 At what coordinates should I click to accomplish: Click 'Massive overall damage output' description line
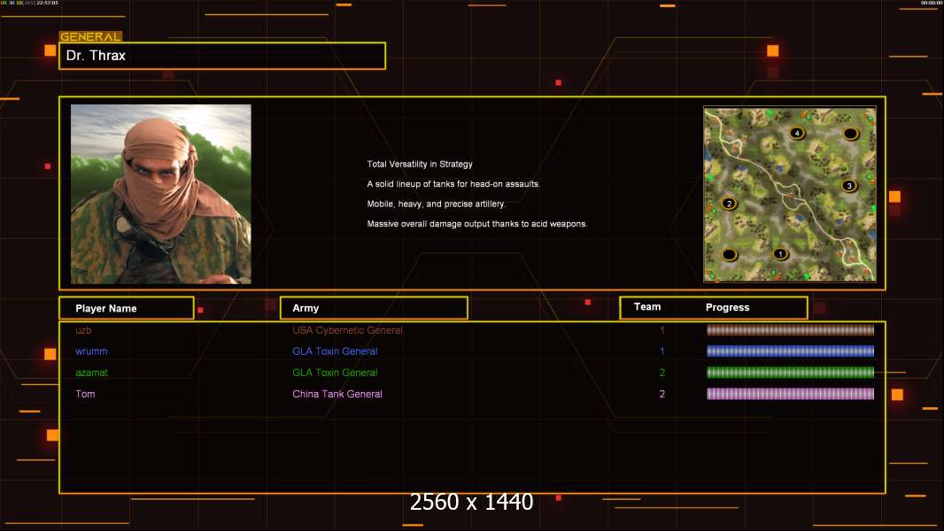(477, 224)
